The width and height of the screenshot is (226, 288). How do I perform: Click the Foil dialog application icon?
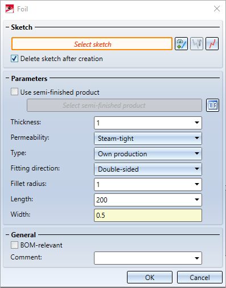pos(10,9)
